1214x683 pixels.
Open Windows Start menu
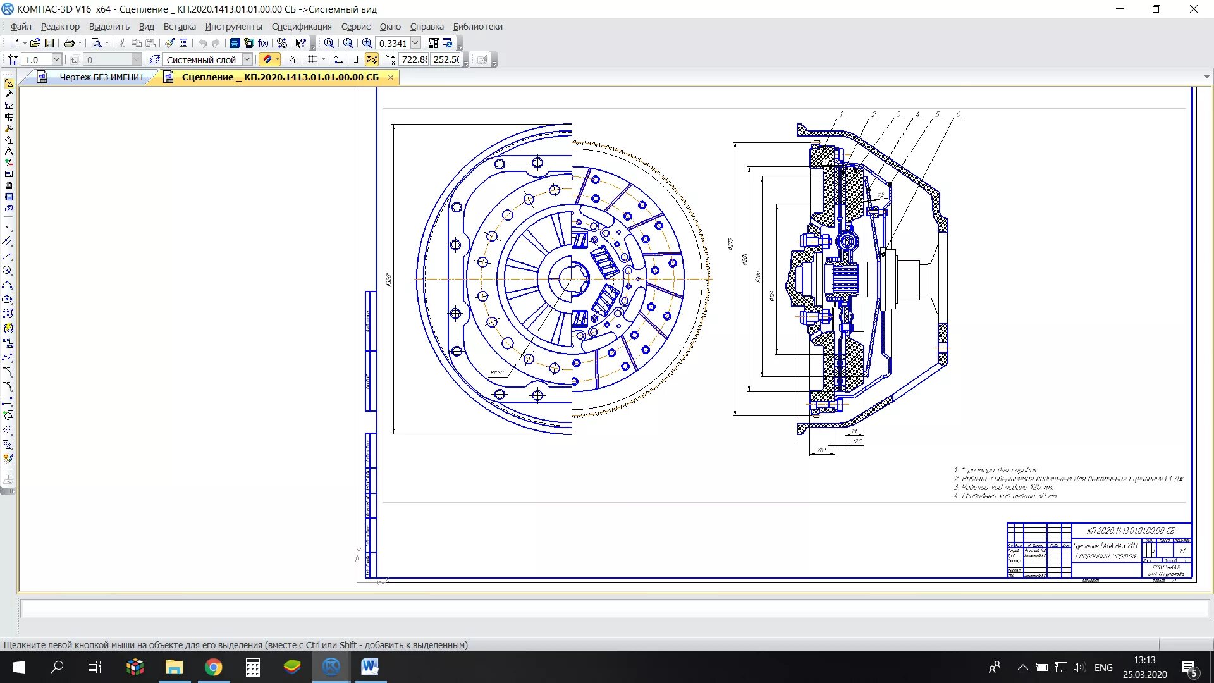pyautogui.click(x=18, y=667)
